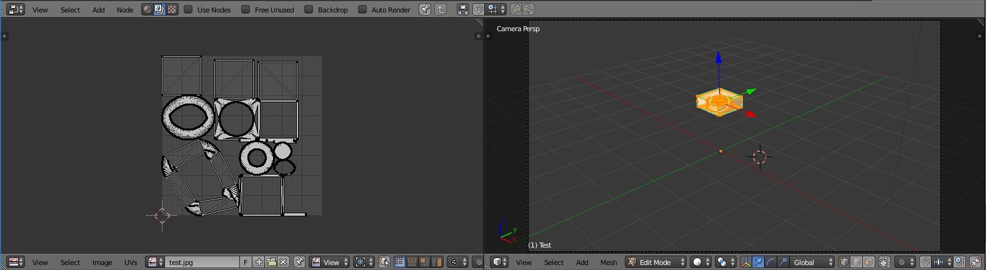Choose face select mode in 3D viewport
The image size is (986, 270).
pyautogui.click(x=869, y=262)
